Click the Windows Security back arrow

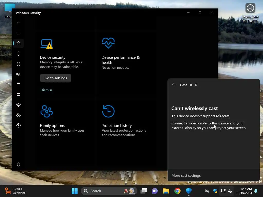18,23
